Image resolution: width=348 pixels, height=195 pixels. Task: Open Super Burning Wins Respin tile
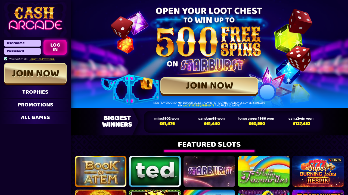[x=318, y=171]
